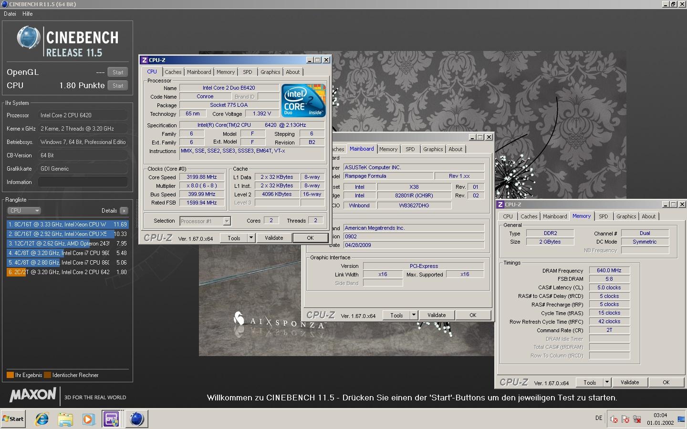Image resolution: width=687 pixels, height=429 pixels.
Task: Open Graphics tab in front CPU-Z window
Action: (x=271, y=72)
